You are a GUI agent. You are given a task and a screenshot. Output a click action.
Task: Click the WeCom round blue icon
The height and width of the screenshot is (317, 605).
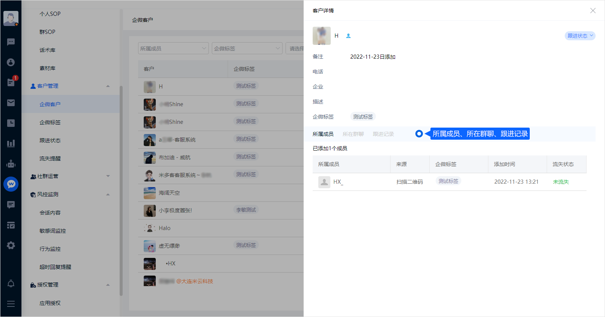[x=11, y=184]
